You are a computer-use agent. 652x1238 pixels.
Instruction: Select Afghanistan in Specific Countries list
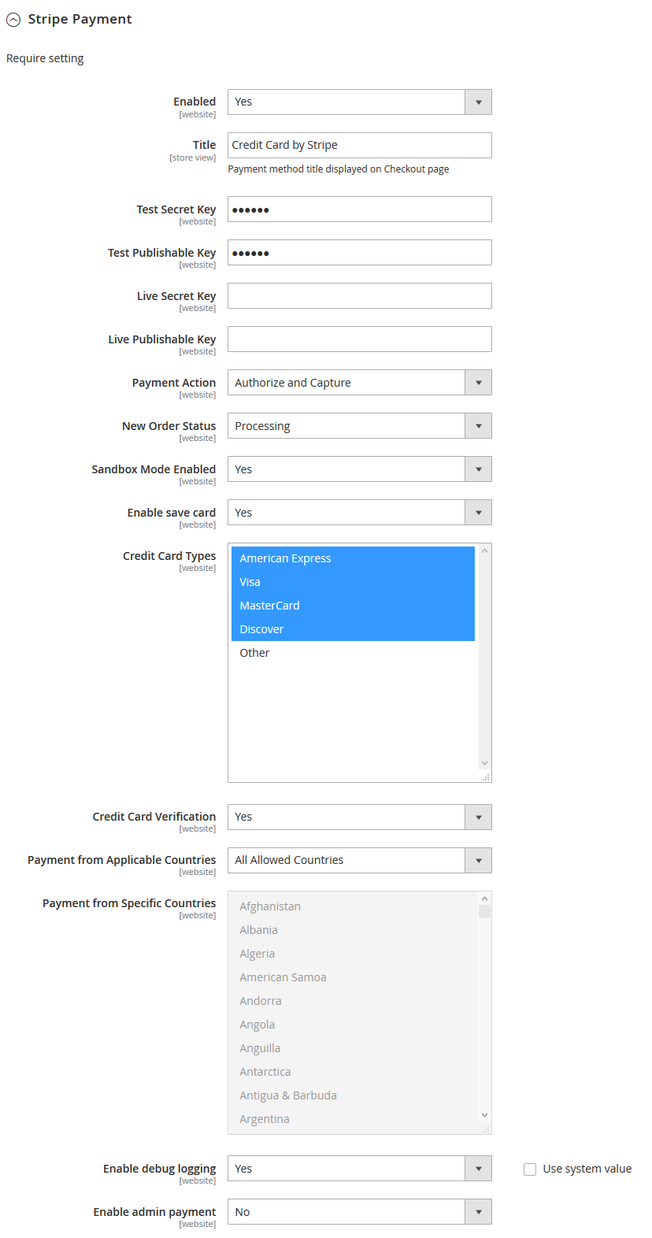pyautogui.click(x=354, y=906)
